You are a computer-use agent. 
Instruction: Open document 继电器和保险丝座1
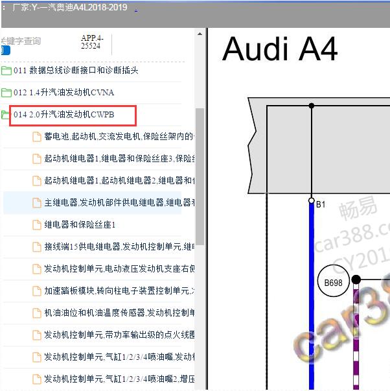[80, 224]
